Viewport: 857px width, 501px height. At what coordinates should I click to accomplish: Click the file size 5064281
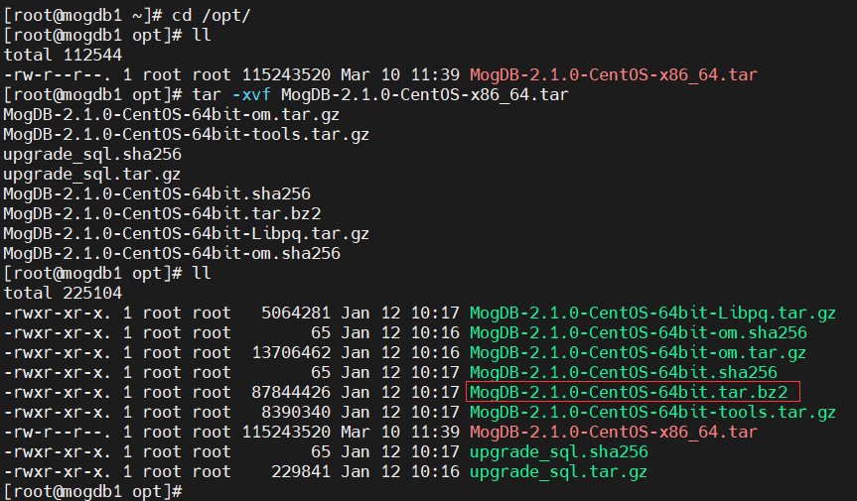[x=295, y=313]
